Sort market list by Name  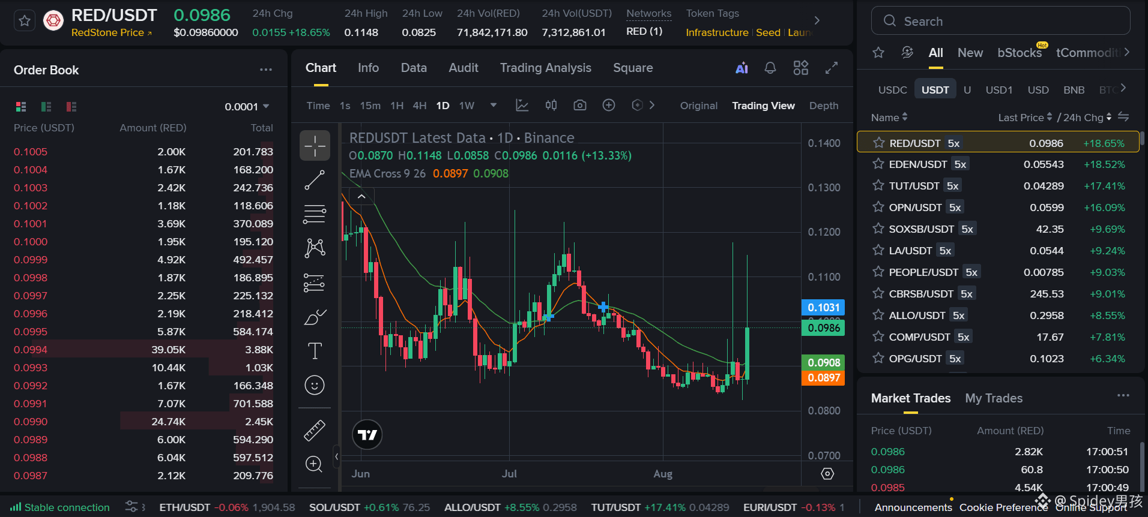(x=889, y=118)
